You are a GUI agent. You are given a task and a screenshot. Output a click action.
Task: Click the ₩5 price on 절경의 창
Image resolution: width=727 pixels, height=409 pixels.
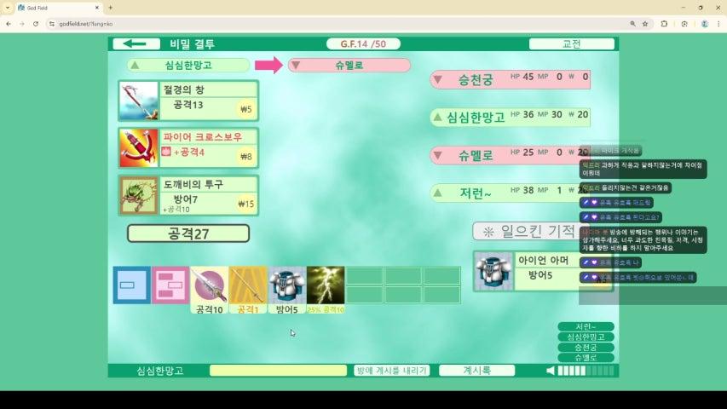tap(245, 109)
